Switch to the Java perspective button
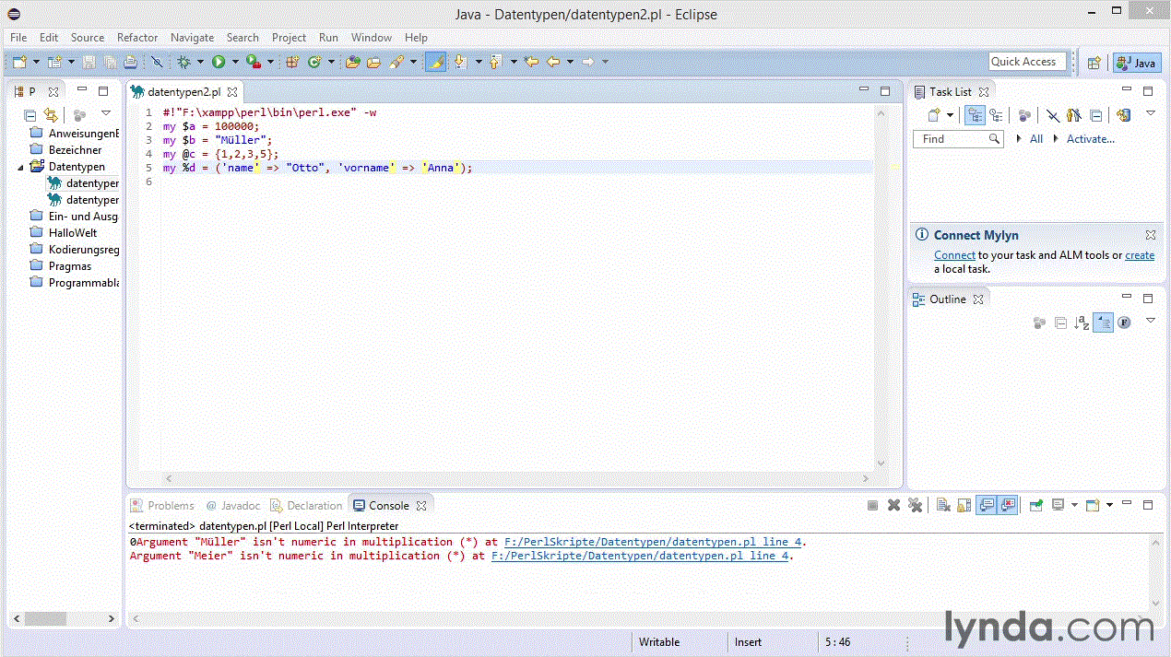 1136,63
